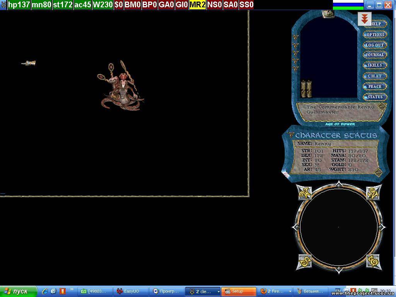Click the STAM value '172/172'
Image resolution: width=396 pixels, height=297 pixels.
click(x=358, y=160)
